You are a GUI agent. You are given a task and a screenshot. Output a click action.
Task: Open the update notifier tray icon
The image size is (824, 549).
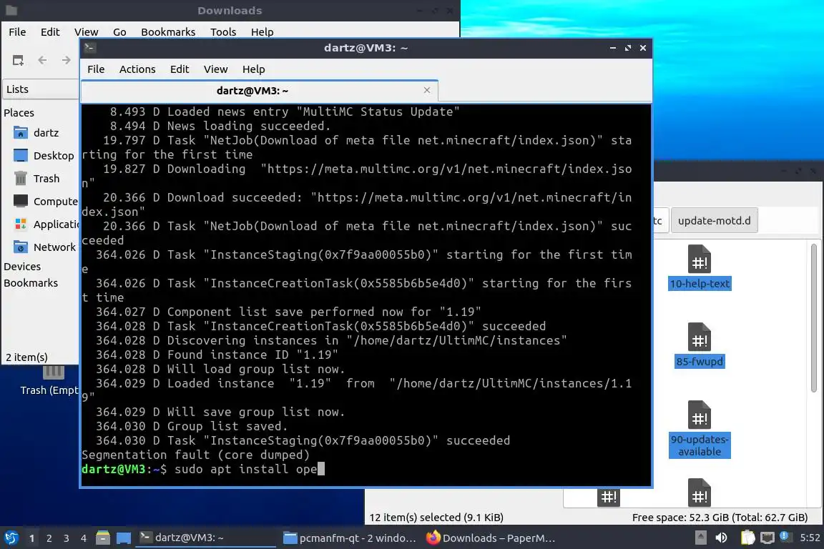coord(785,536)
